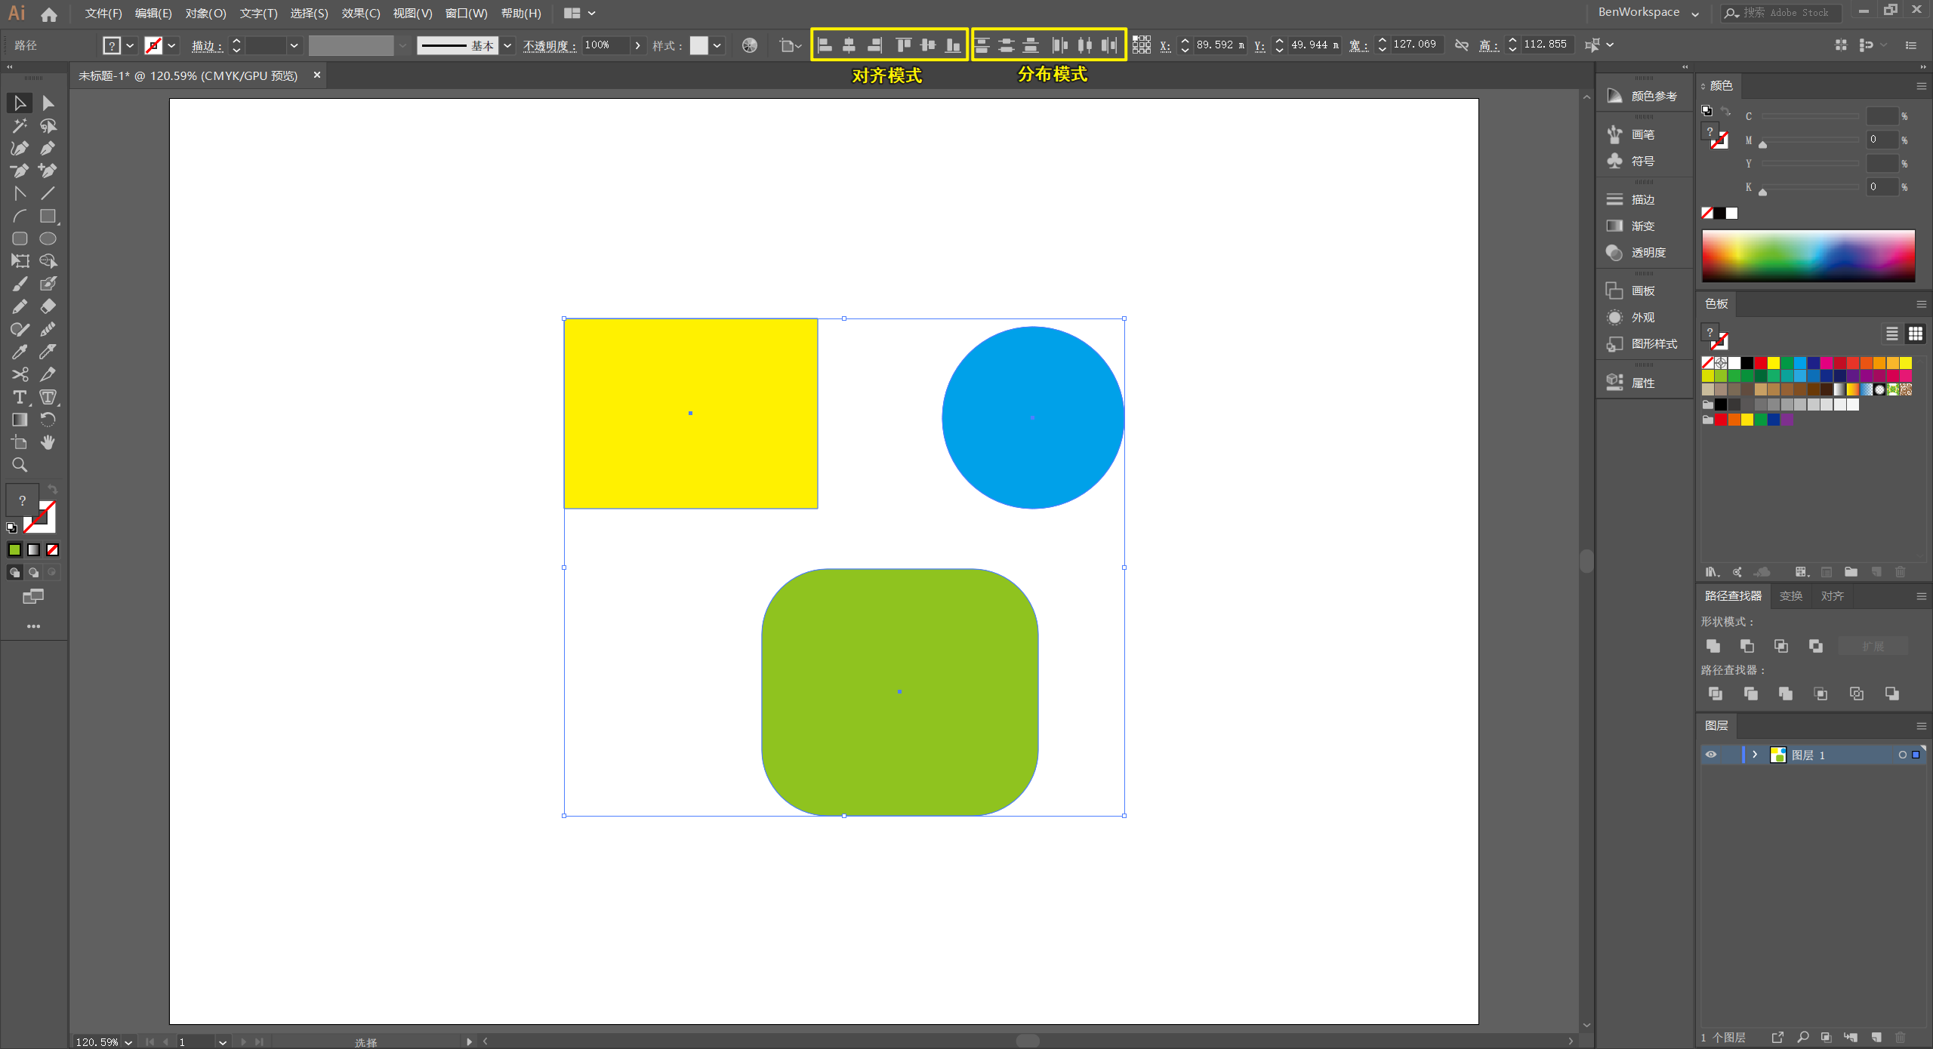Open the 效果(C) menu
Image resolution: width=1933 pixels, height=1049 pixels.
pos(361,13)
